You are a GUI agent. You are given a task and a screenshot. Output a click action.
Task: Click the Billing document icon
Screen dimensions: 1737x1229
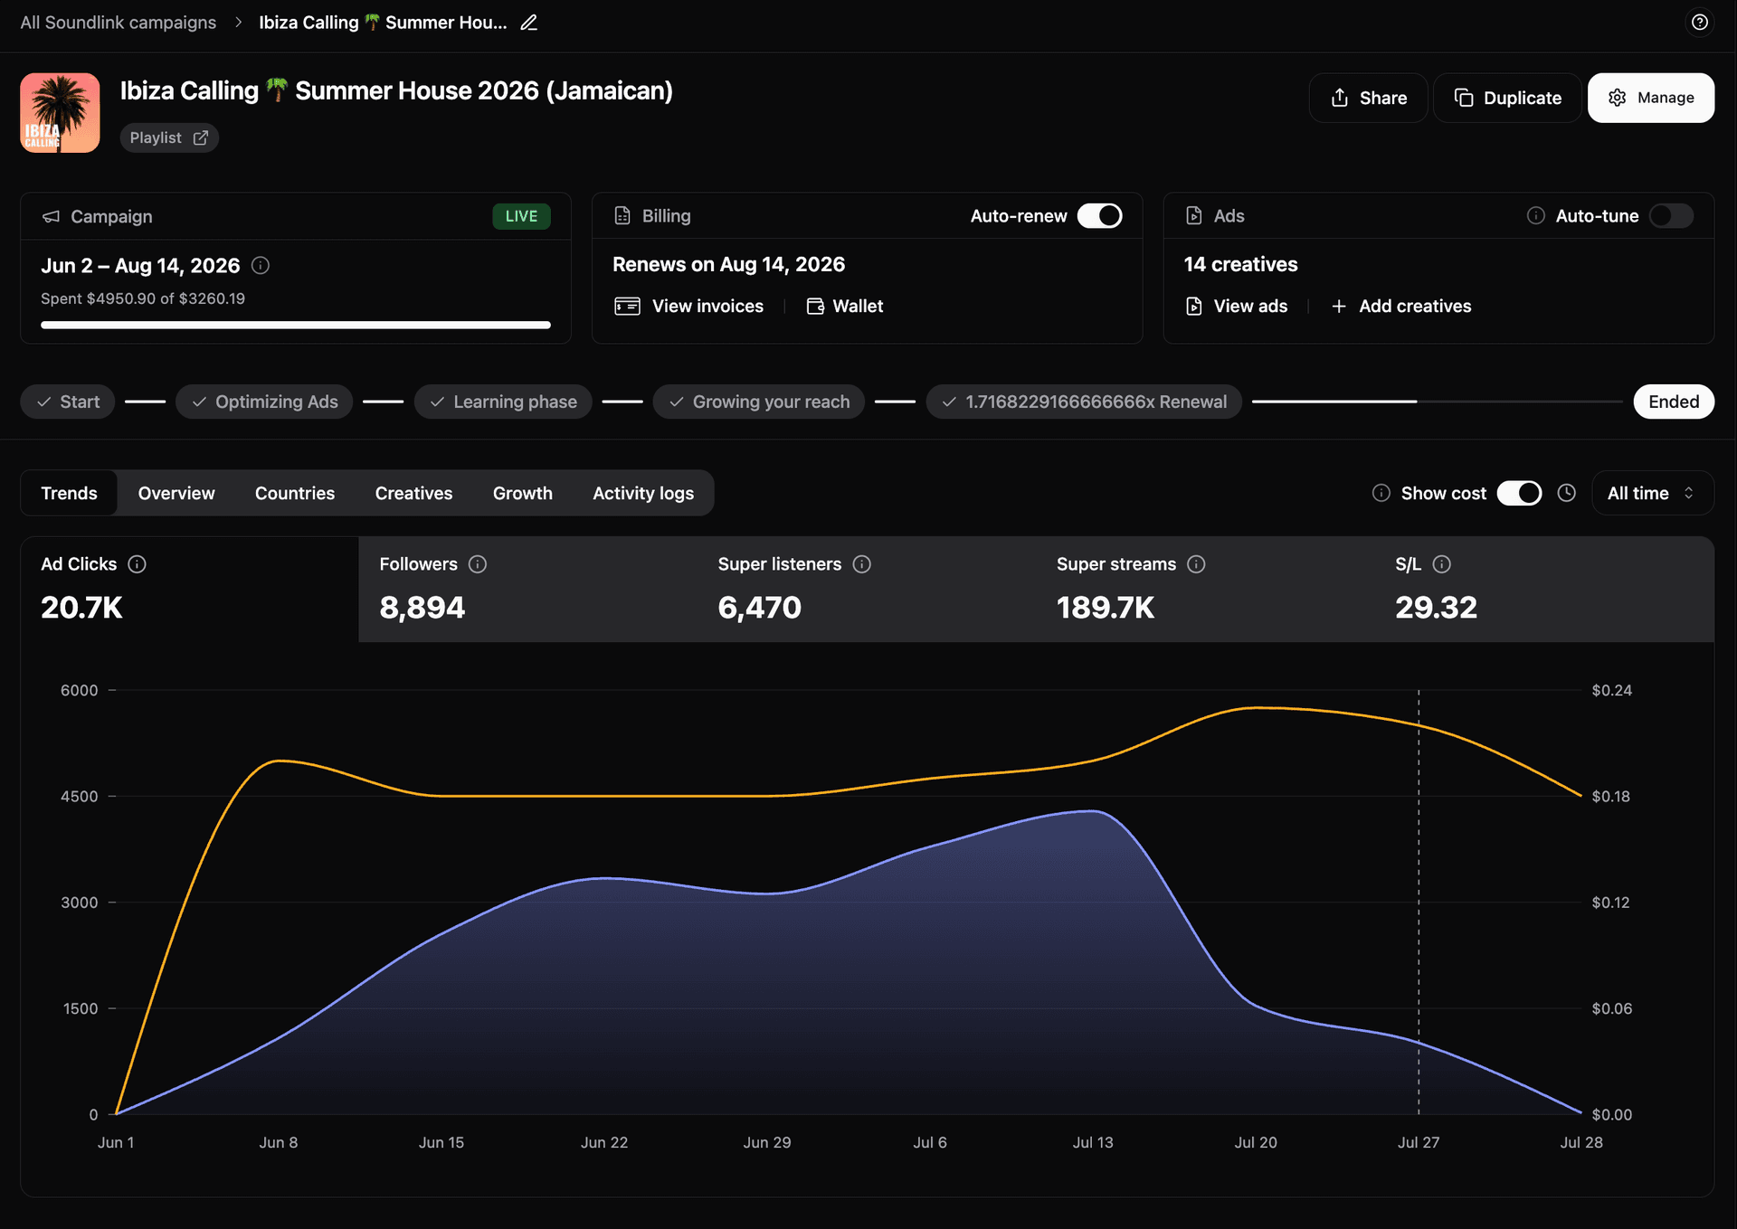coord(622,215)
